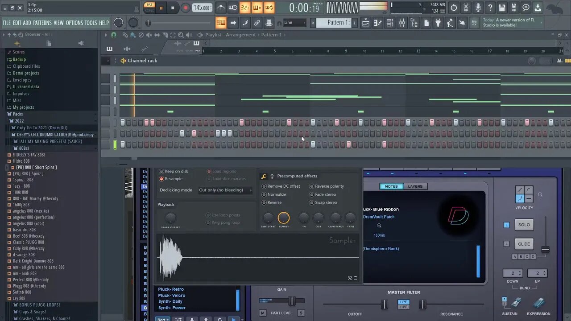
Task: Open the shopping cart content library
Action: [x=474, y=23]
